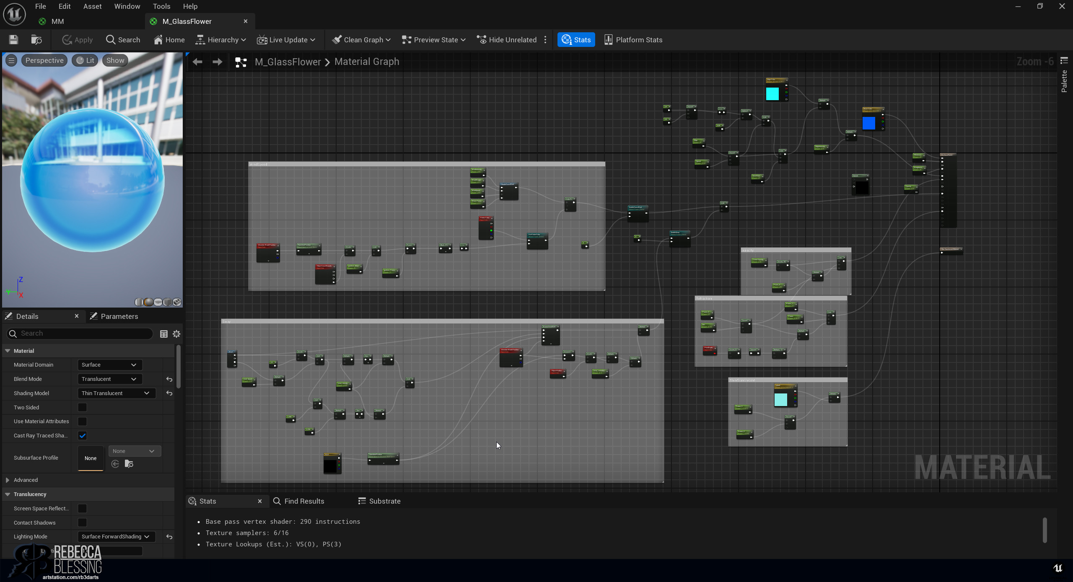Viewport: 1073px width, 582px height.
Task: Enable Use Material Attributes checkbox
Action: (82, 422)
